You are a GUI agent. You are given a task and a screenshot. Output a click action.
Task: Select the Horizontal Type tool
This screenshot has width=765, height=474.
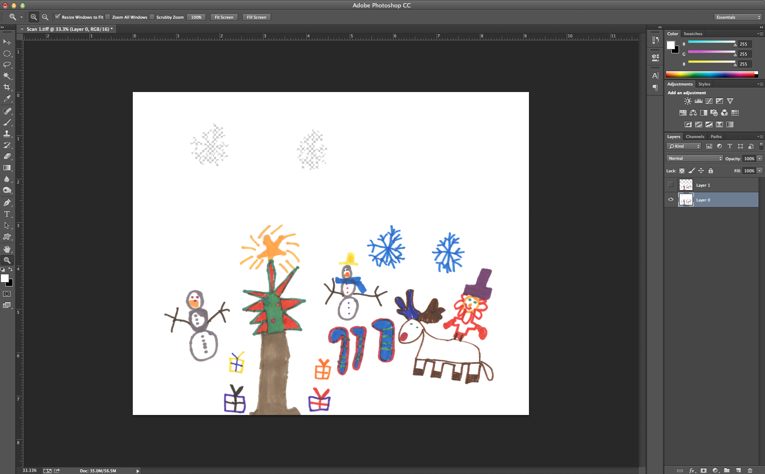coord(7,214)
